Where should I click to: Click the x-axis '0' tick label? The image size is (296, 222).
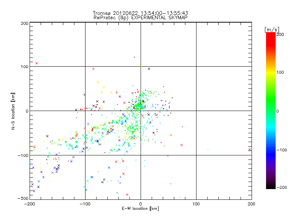tap(141, 204)
